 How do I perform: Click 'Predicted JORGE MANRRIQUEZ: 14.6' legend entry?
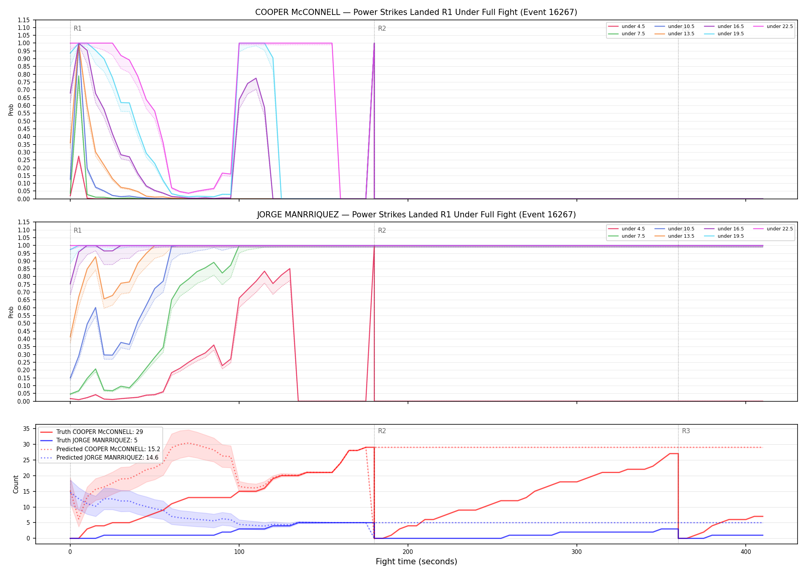tap(99, 458)
